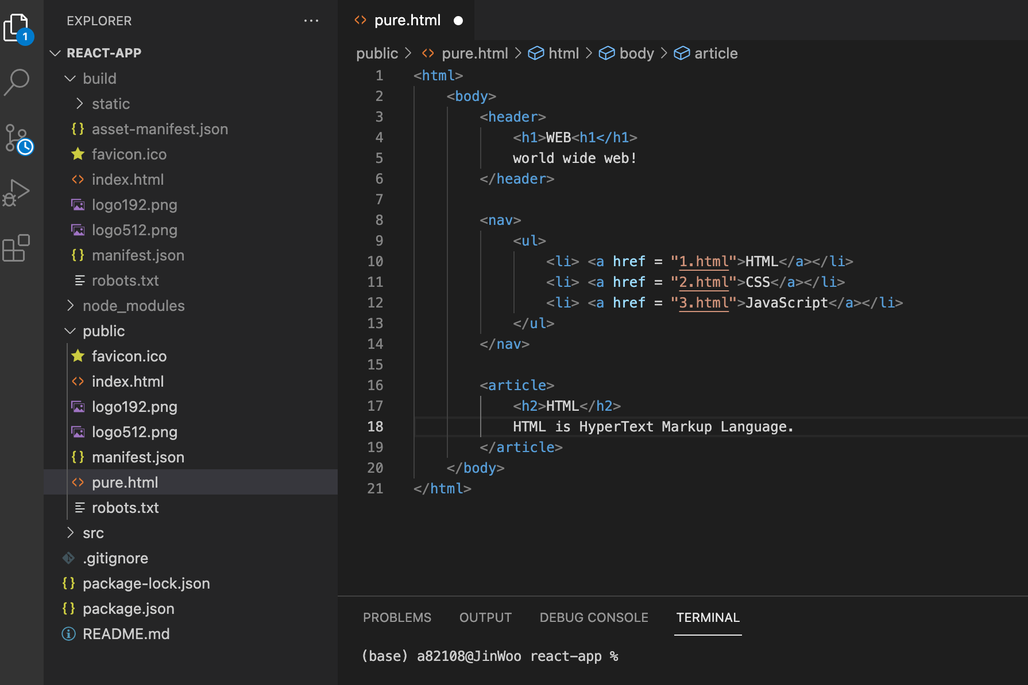Image resolution: width=1028 pixels, height=685 pixels.
Task: Open the Explorer more actions menu
Action: point(311,21)
